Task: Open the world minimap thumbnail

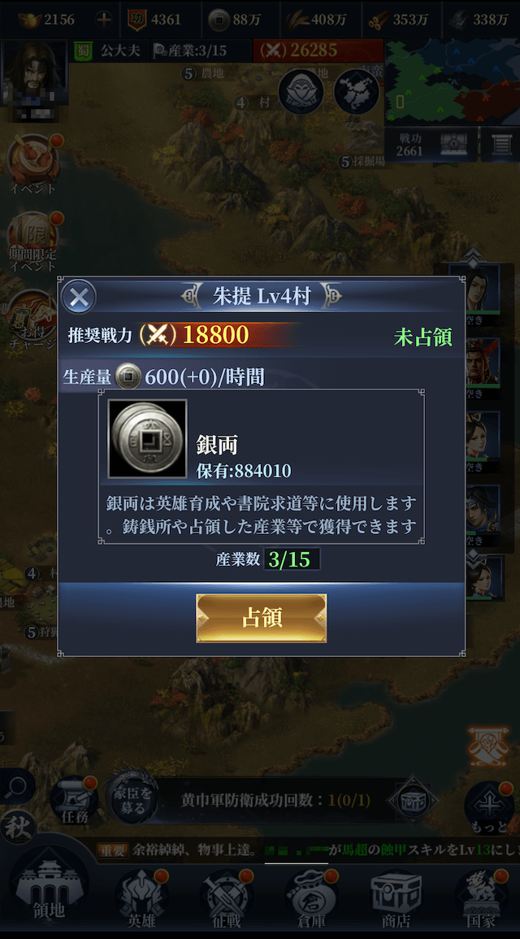Action: 452,82
